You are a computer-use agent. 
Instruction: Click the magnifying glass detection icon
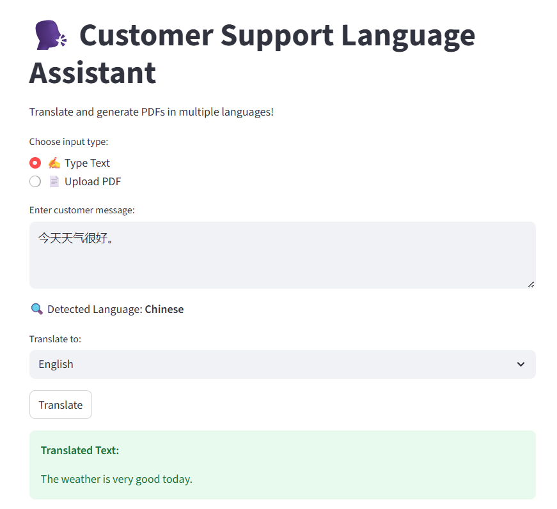[x=36, y=309]
